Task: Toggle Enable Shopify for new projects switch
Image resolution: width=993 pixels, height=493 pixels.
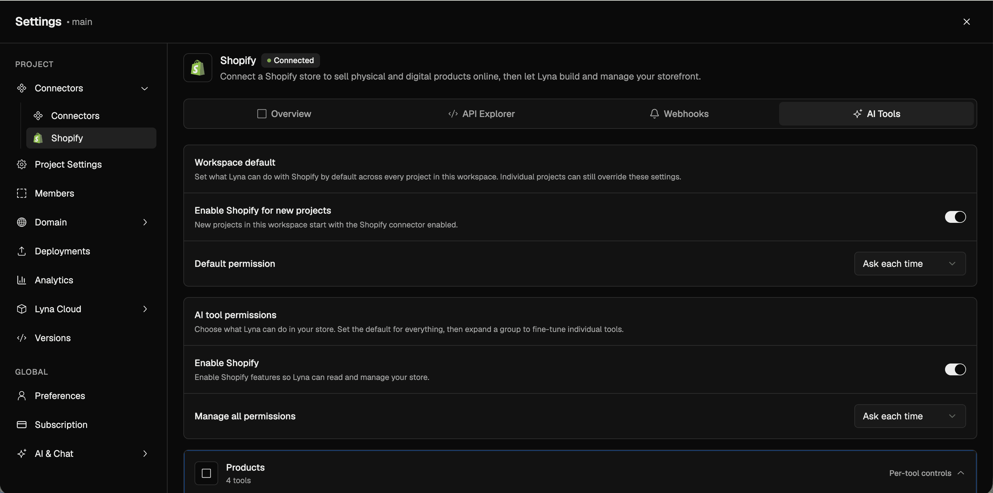Action: pyautogui.click(x=955, y=217)
